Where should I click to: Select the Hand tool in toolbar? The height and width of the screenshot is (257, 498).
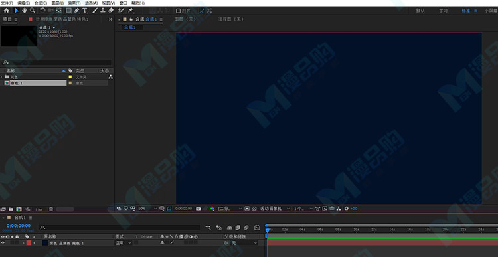click(x=25, y=11)
